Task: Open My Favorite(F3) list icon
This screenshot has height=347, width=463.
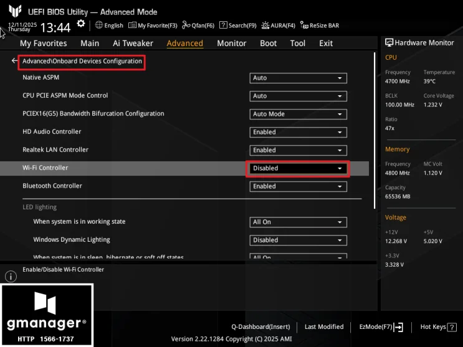Action: coord(132,25)
